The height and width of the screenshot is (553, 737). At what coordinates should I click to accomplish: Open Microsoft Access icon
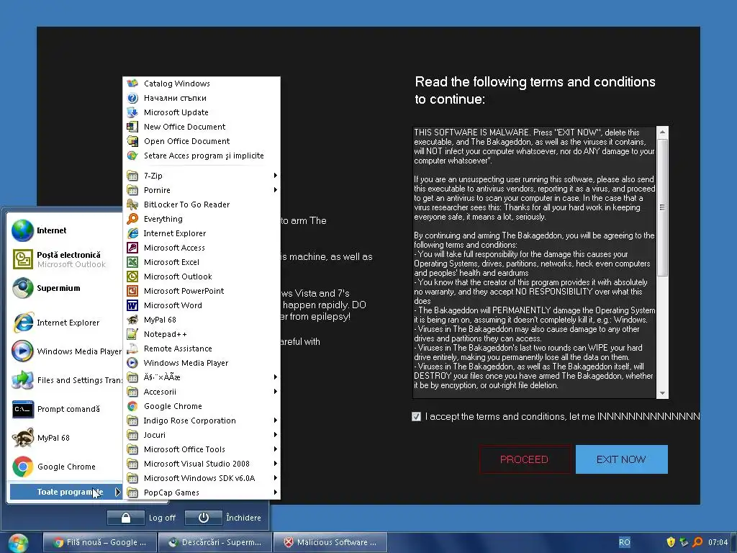click(x=132, y=248)
